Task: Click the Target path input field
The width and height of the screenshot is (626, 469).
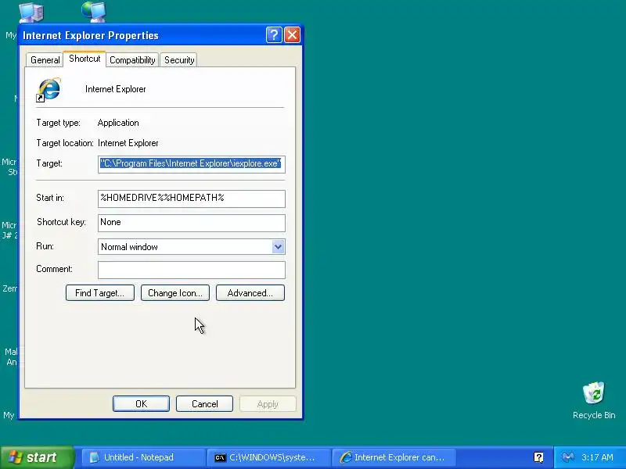Action: tap(192, 164)
